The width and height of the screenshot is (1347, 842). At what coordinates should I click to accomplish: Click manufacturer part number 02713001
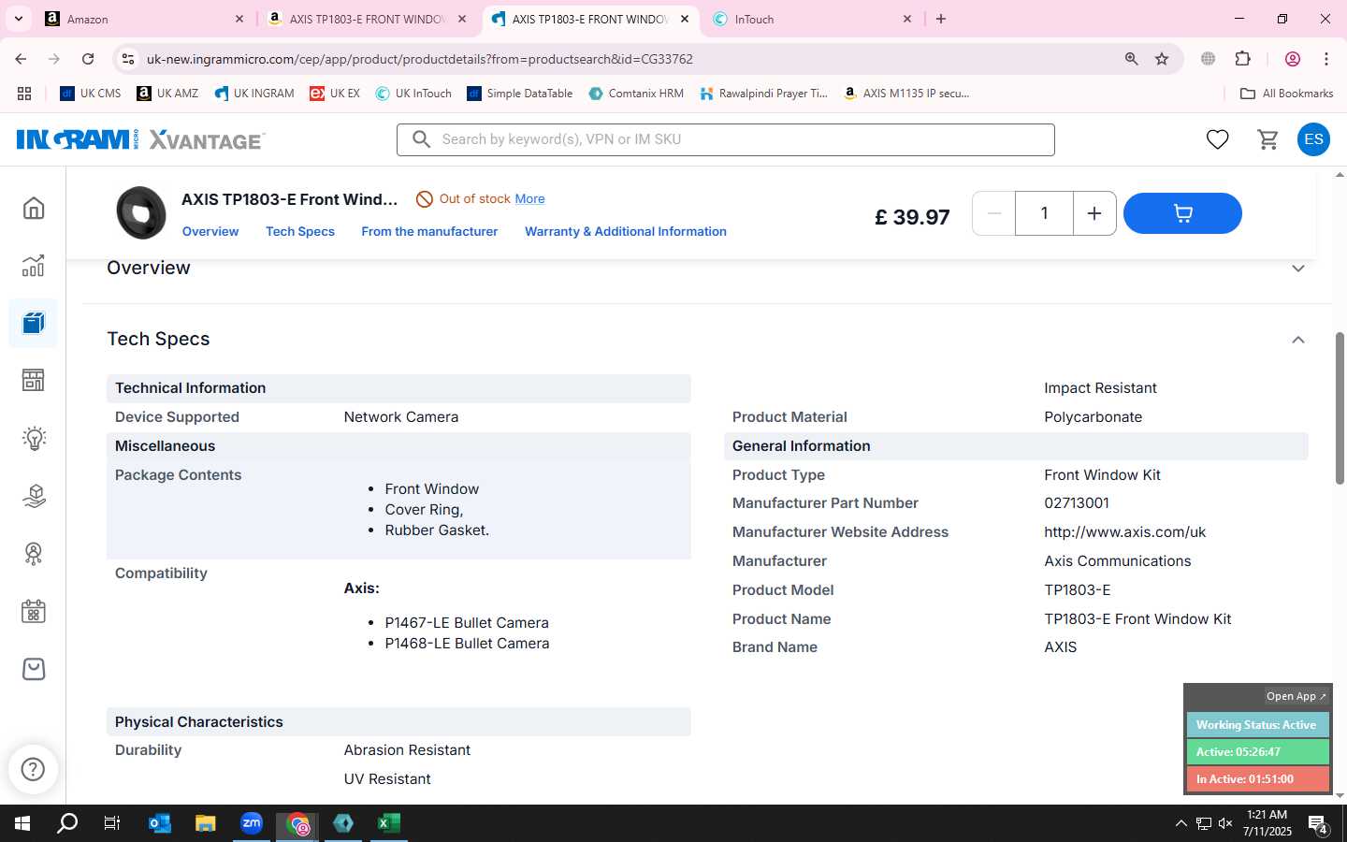[1077, 502]
